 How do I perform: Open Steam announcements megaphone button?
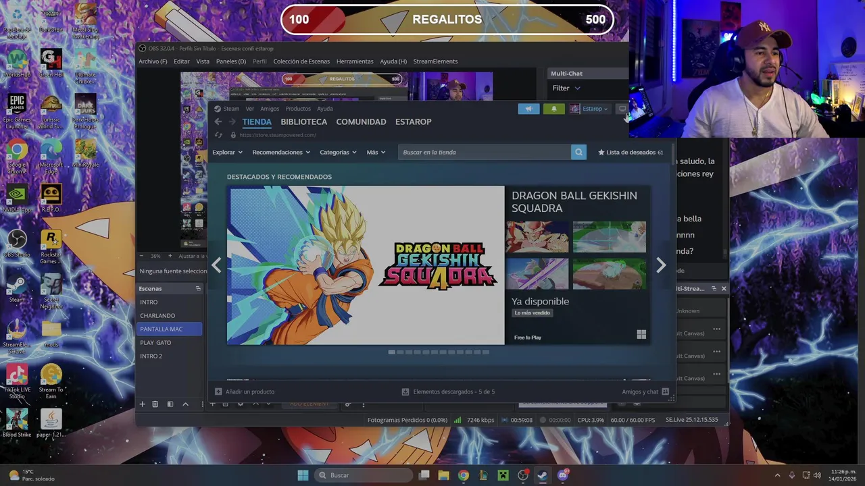pos(528,109)
